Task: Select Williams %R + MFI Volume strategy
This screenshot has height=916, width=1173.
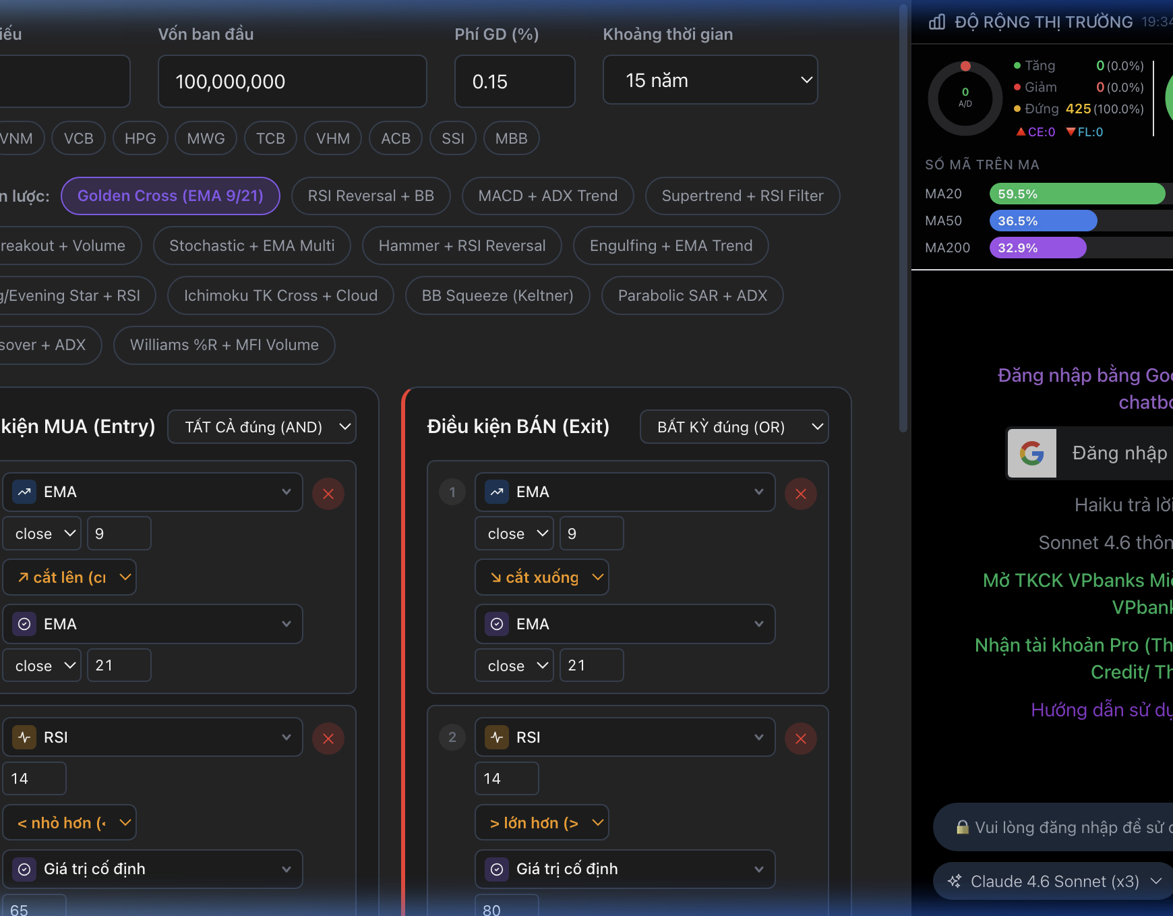Action: pos(224,345)
